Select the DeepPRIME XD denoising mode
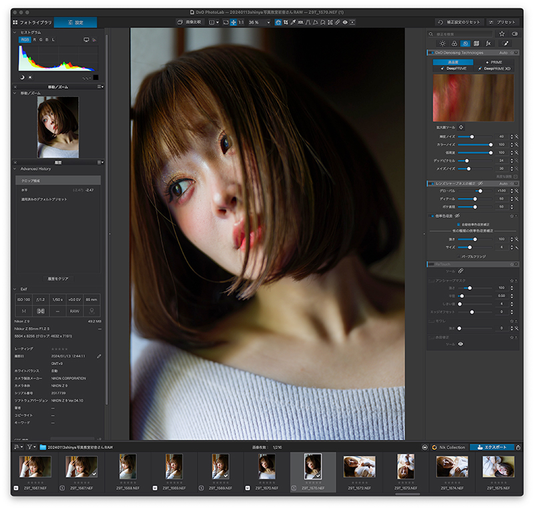This screenshot has width=534, height=509. pos(494,68)
